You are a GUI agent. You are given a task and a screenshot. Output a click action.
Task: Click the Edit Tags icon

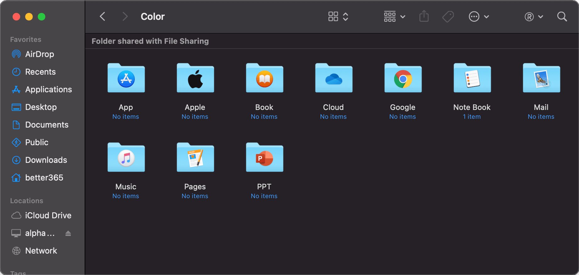[x=448, y=17]
